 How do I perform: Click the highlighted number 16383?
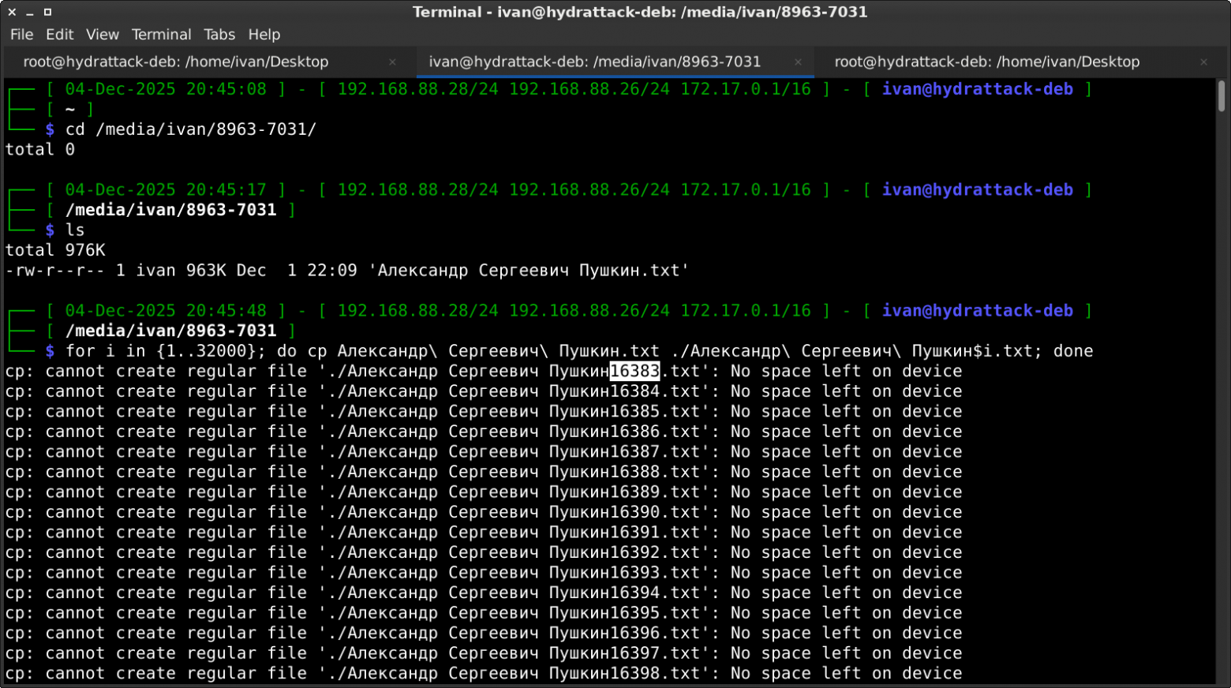634,371
